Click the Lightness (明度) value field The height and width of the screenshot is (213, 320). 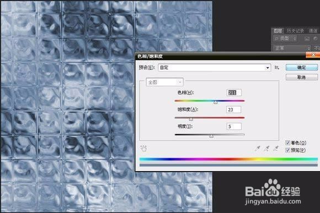tap(234, 126)
